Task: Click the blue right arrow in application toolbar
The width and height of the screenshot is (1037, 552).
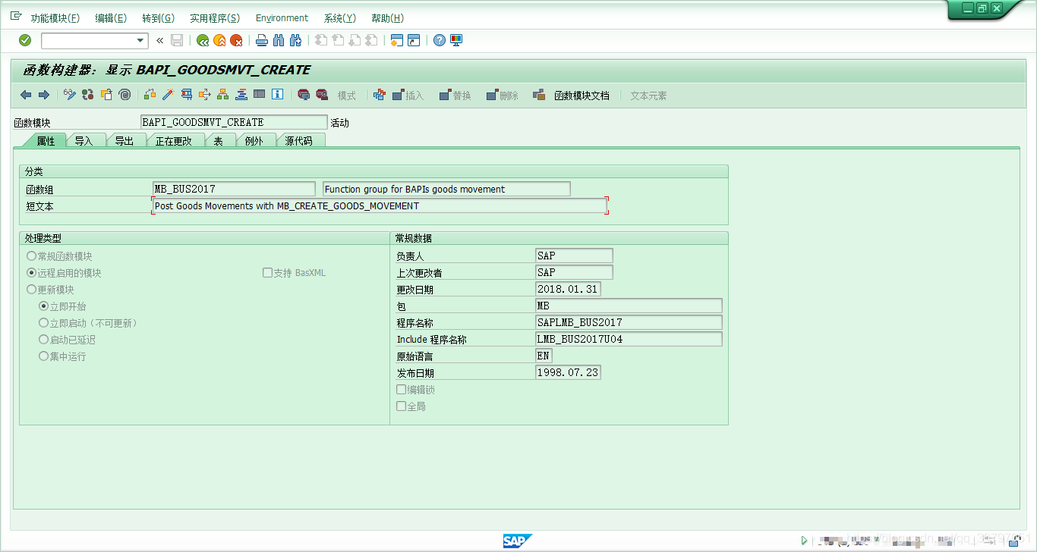Action: (x=43, y=95)
